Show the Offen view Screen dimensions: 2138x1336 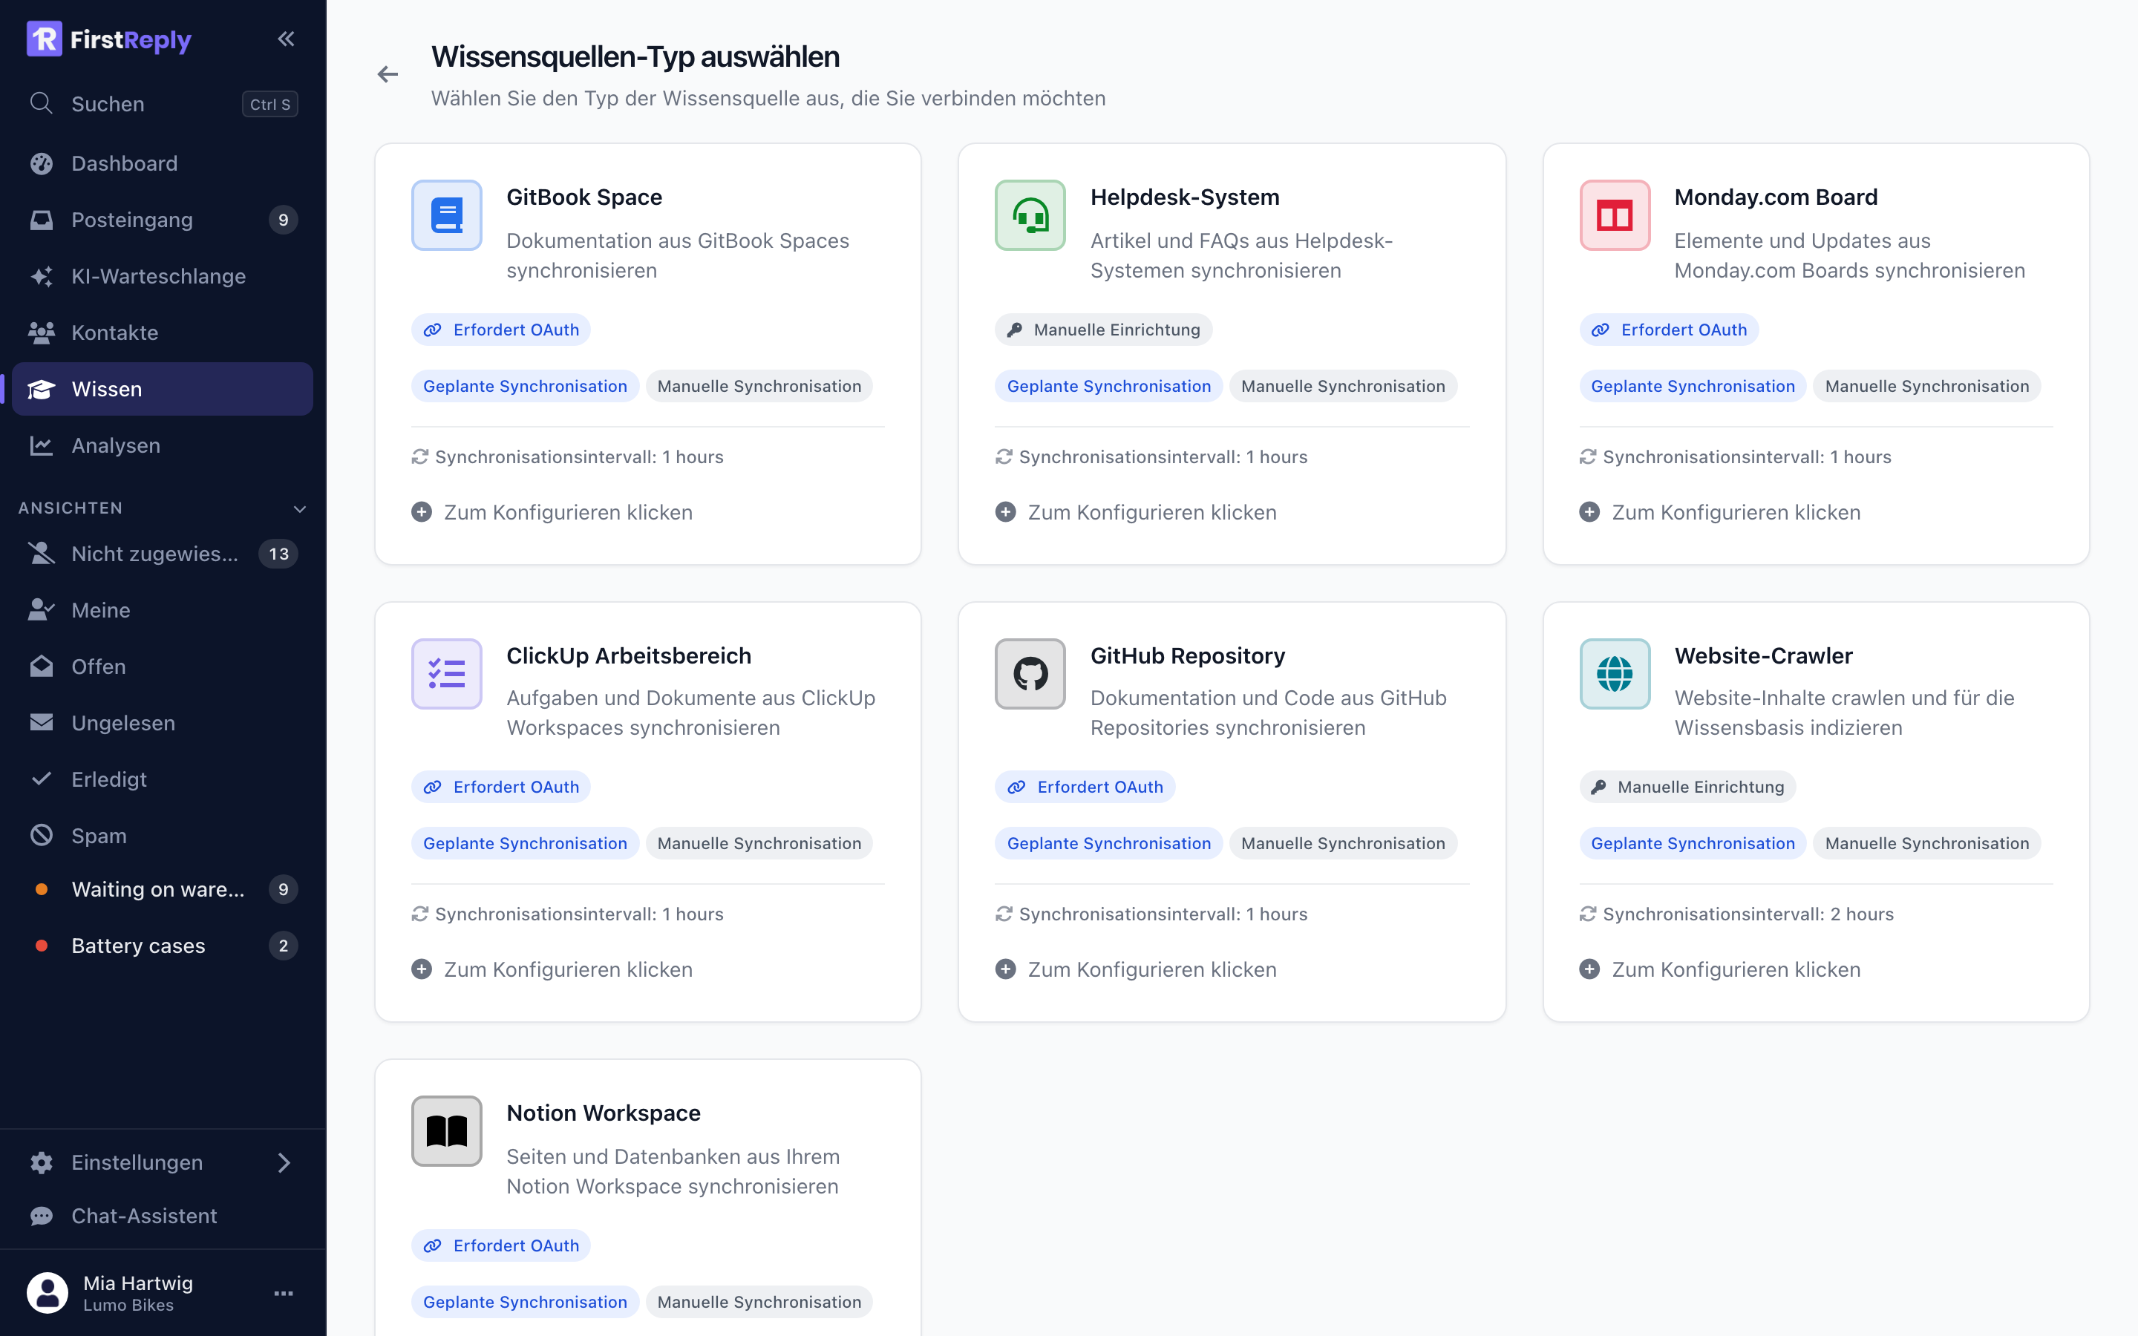tap(163, 667)
